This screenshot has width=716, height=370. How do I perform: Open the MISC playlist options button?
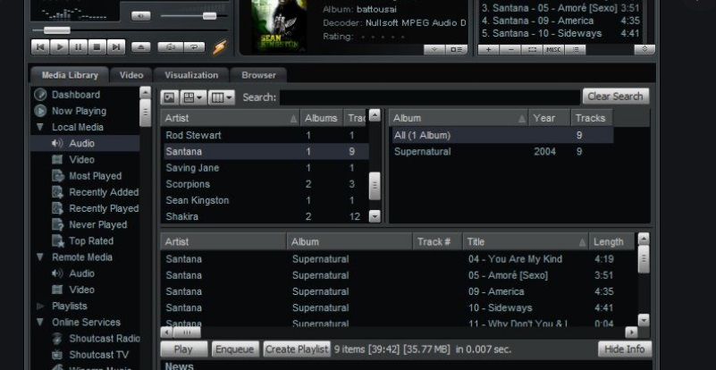point(553,49)
